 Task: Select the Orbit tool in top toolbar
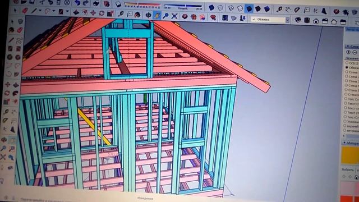click(148, 15)
